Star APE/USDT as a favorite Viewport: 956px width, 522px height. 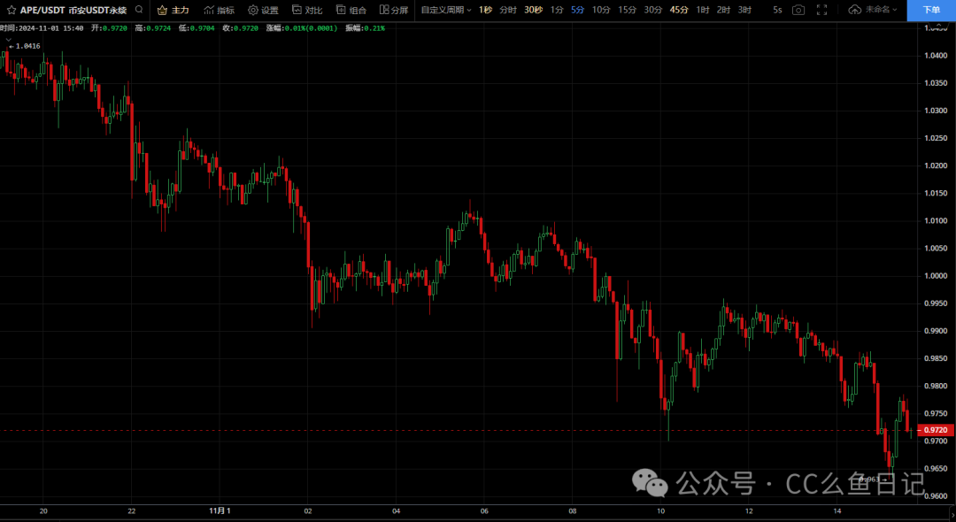coord(11,10)
